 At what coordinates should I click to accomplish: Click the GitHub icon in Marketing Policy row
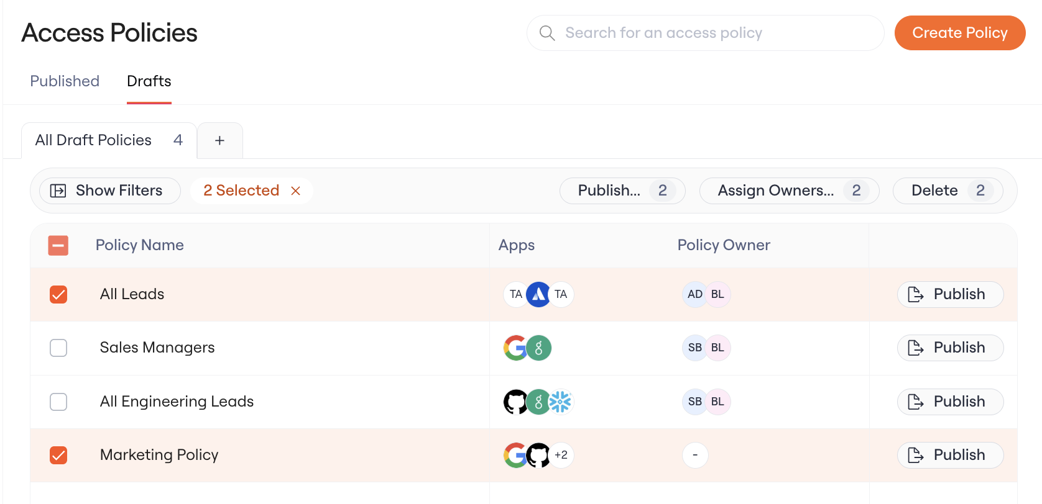pos(538,455)
